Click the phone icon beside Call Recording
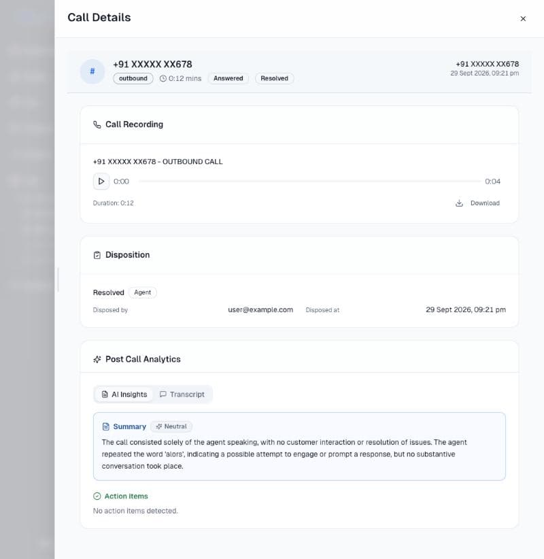Image resolution: width=544 pixels, height=559 pixels. coord(97,124)
